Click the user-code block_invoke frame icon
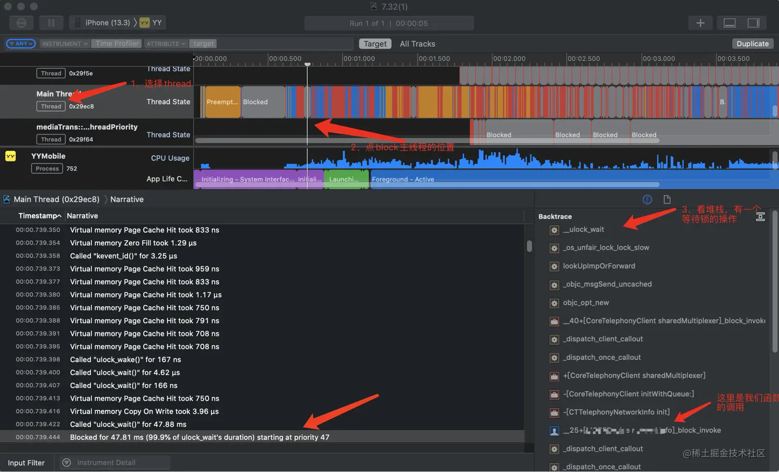The width and height of the screenshot is (779, 472). click(x=554, y=431)
